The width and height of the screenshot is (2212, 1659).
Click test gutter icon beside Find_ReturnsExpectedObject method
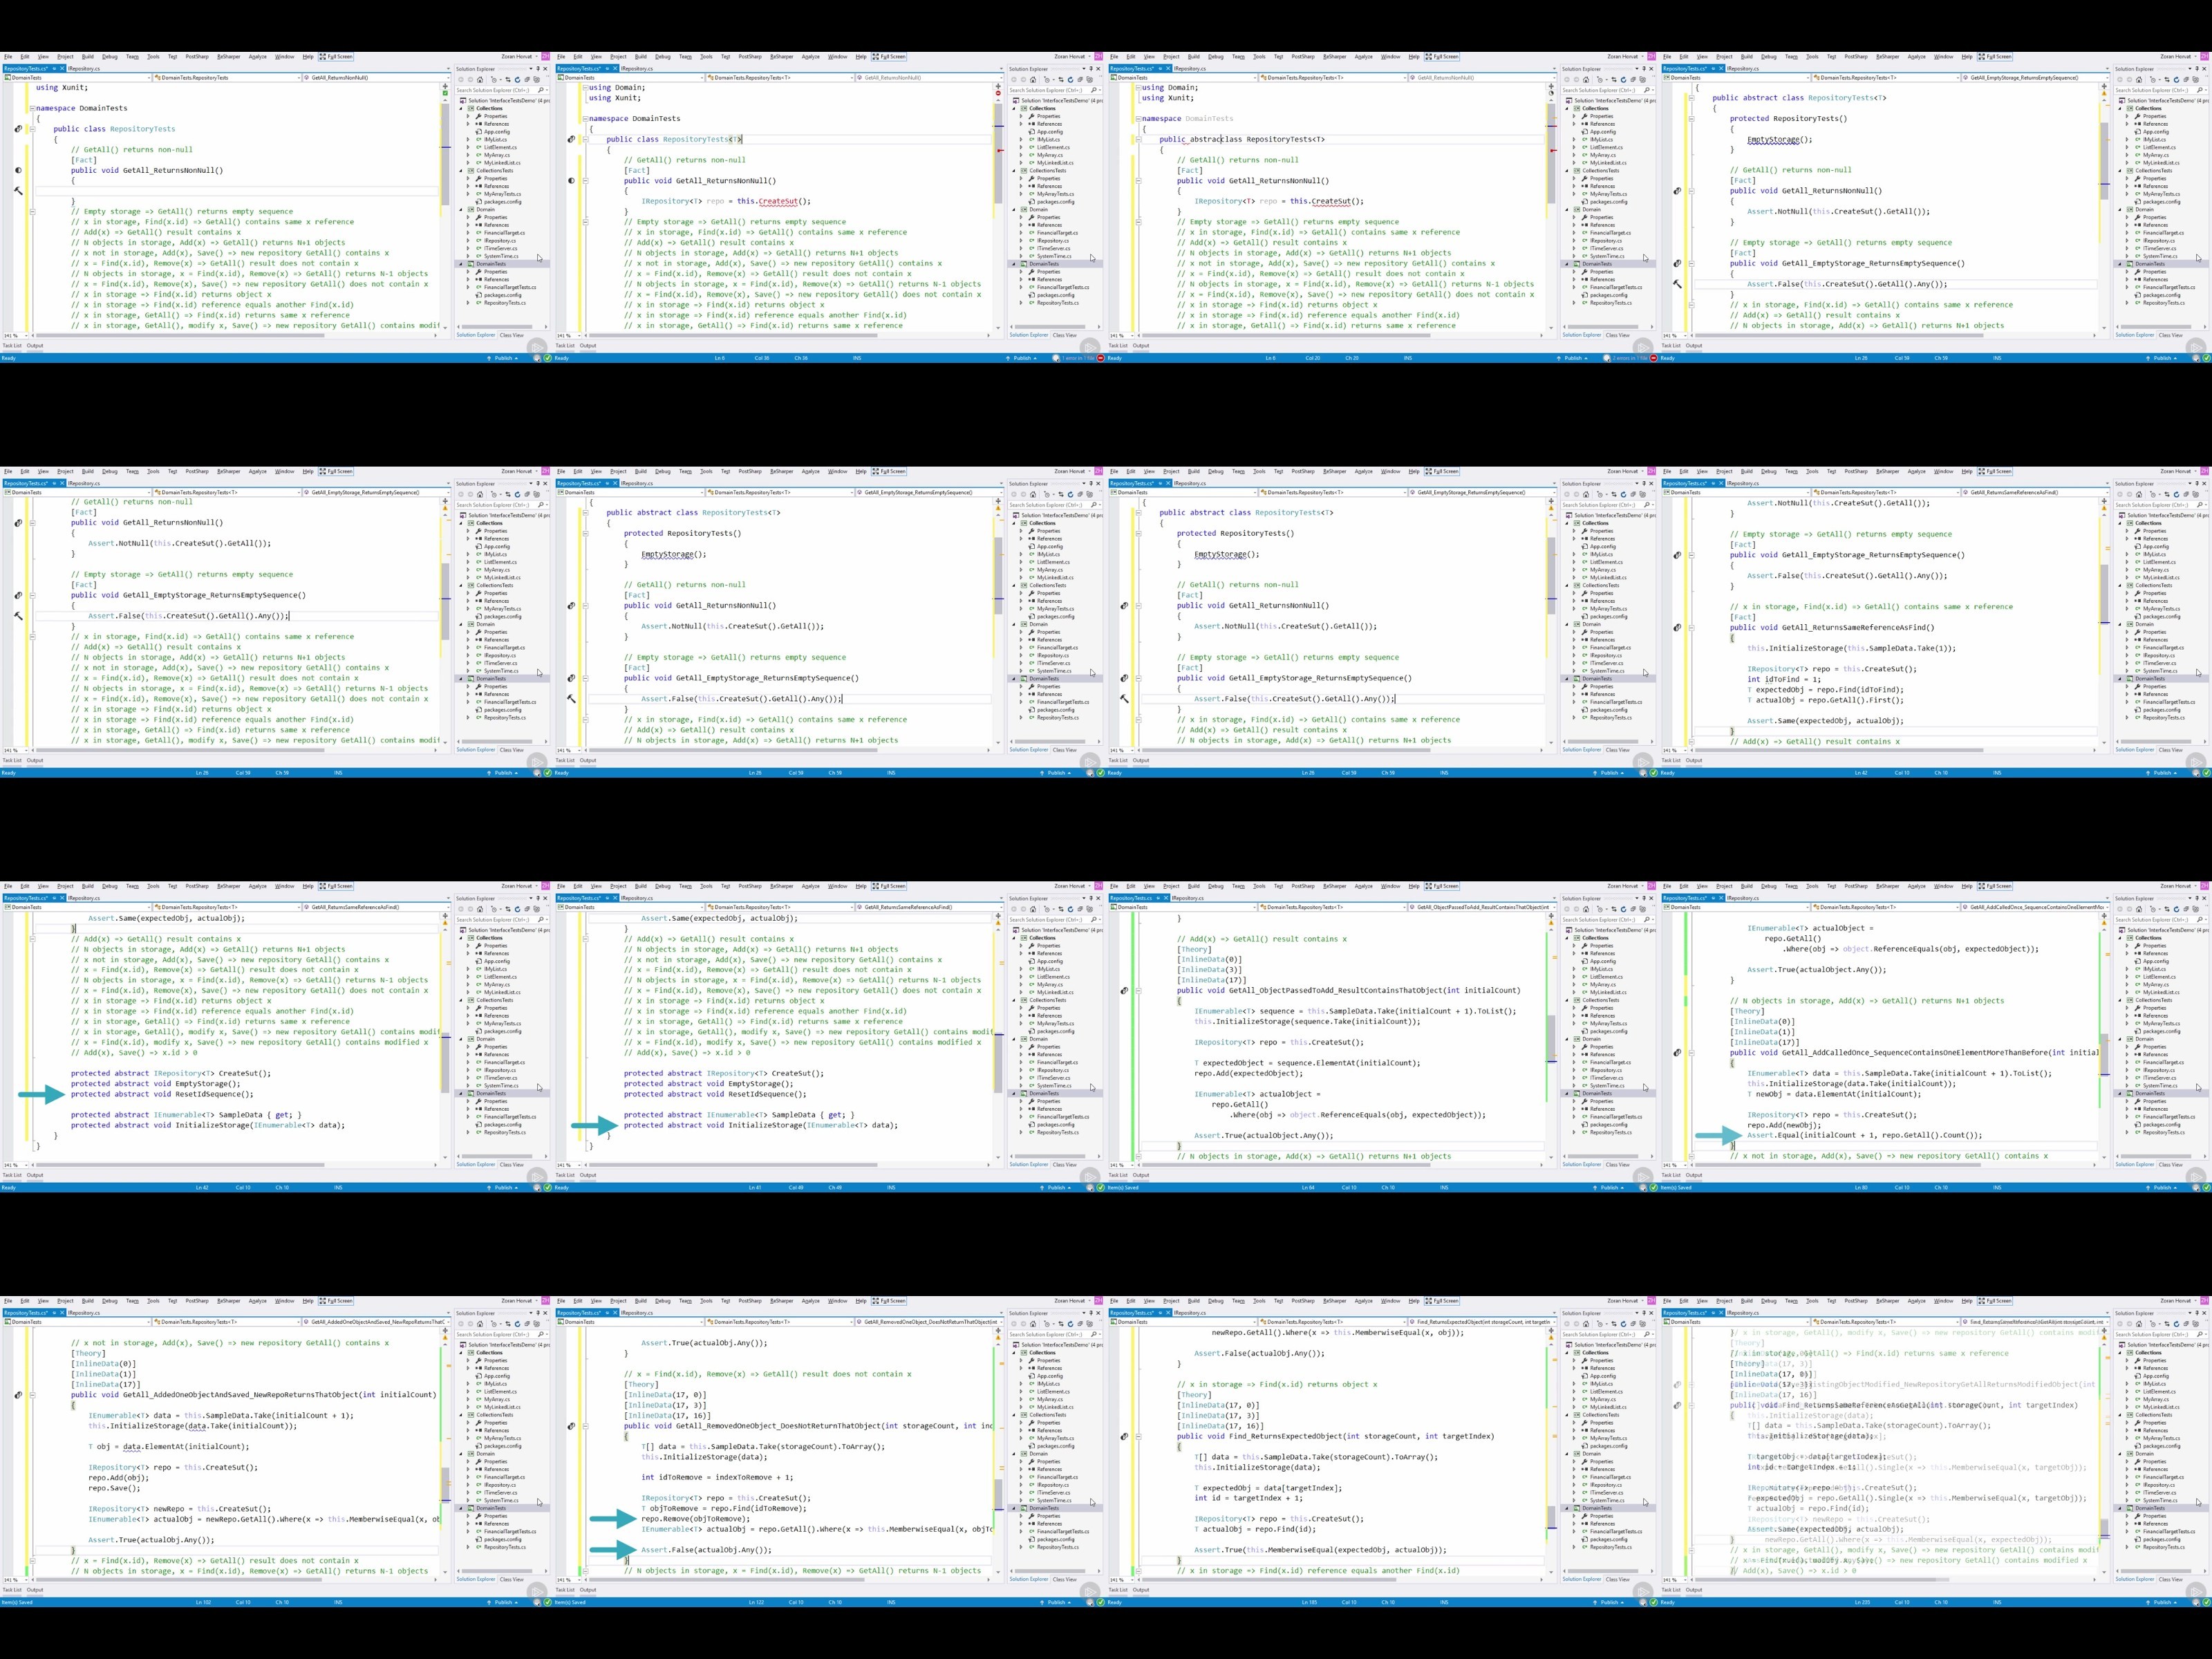(1124, 1437)
